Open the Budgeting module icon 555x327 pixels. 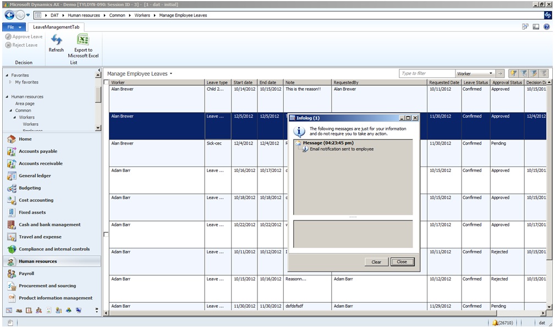[12, 188]
